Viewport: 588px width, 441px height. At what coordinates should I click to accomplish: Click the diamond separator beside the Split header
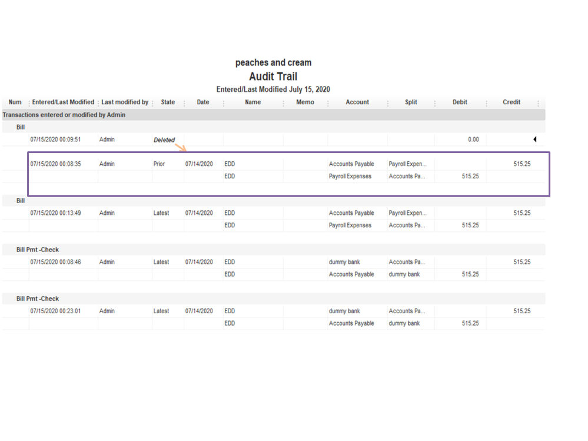click(435, 102)
